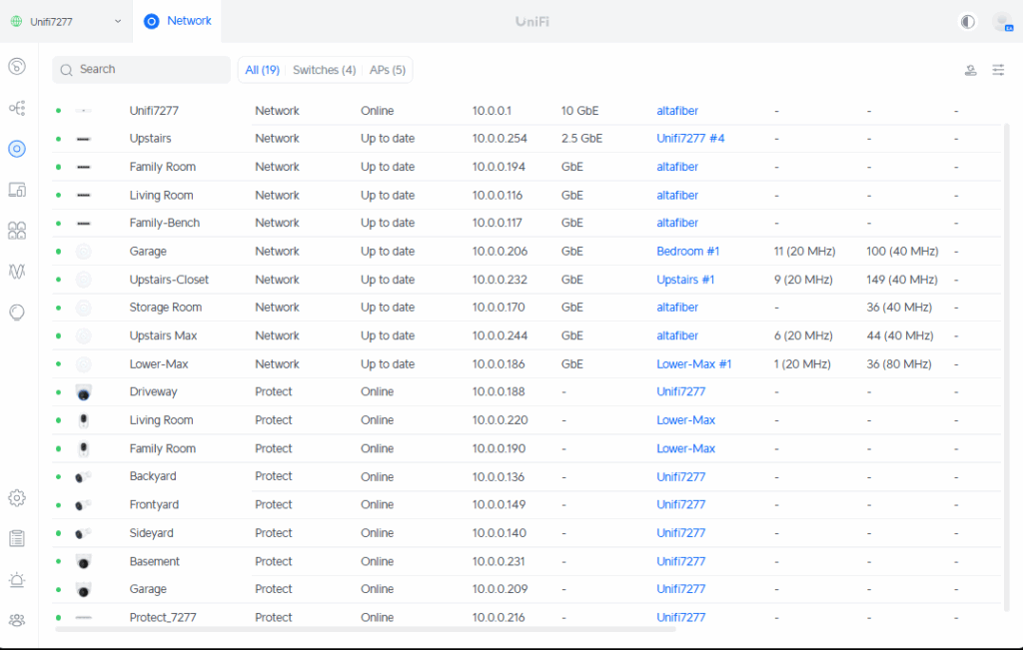Viewport: 1023px width, 650px height.
Task: Open the Alarms siren icon
Action: (17, 580)
